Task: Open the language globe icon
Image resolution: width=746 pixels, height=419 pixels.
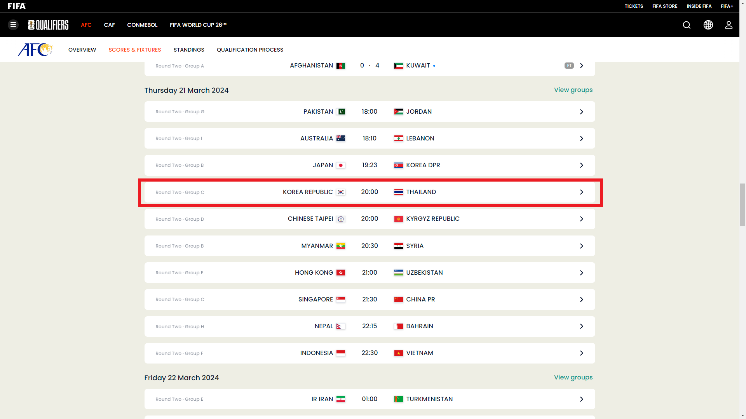Action: 708,25
